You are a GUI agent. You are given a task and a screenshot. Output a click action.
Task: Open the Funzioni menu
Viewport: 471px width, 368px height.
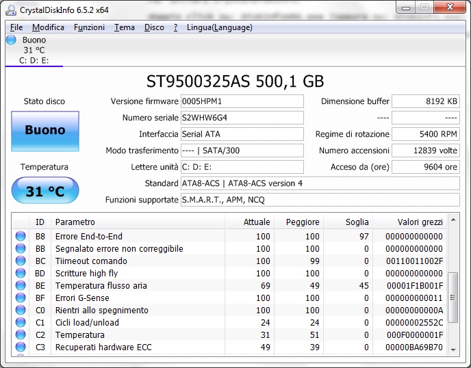click(89, 27)
